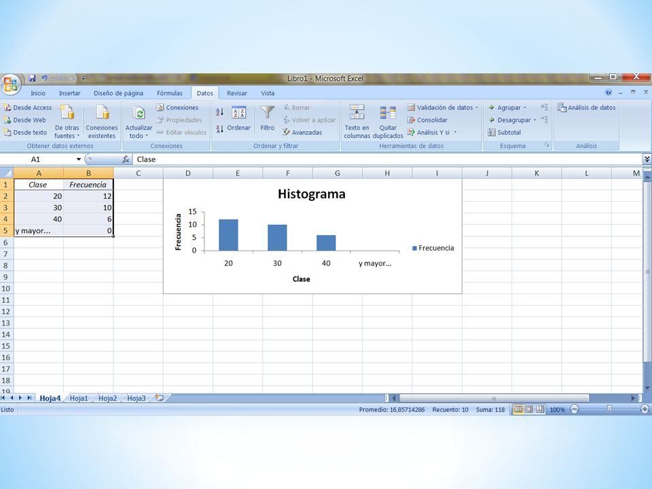Viewport: 652px width, 489px height.
Task: Open Análisis Y si menu
Action: pos(432,132)
